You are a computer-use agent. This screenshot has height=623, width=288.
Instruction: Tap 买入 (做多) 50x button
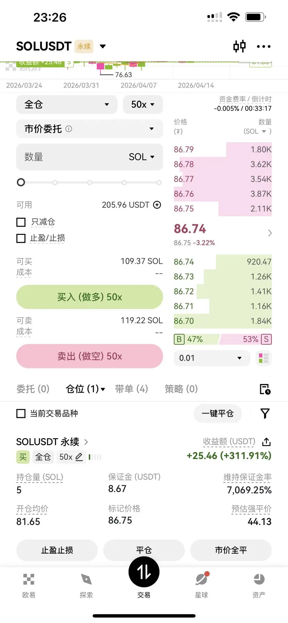[x=89, y=297]
